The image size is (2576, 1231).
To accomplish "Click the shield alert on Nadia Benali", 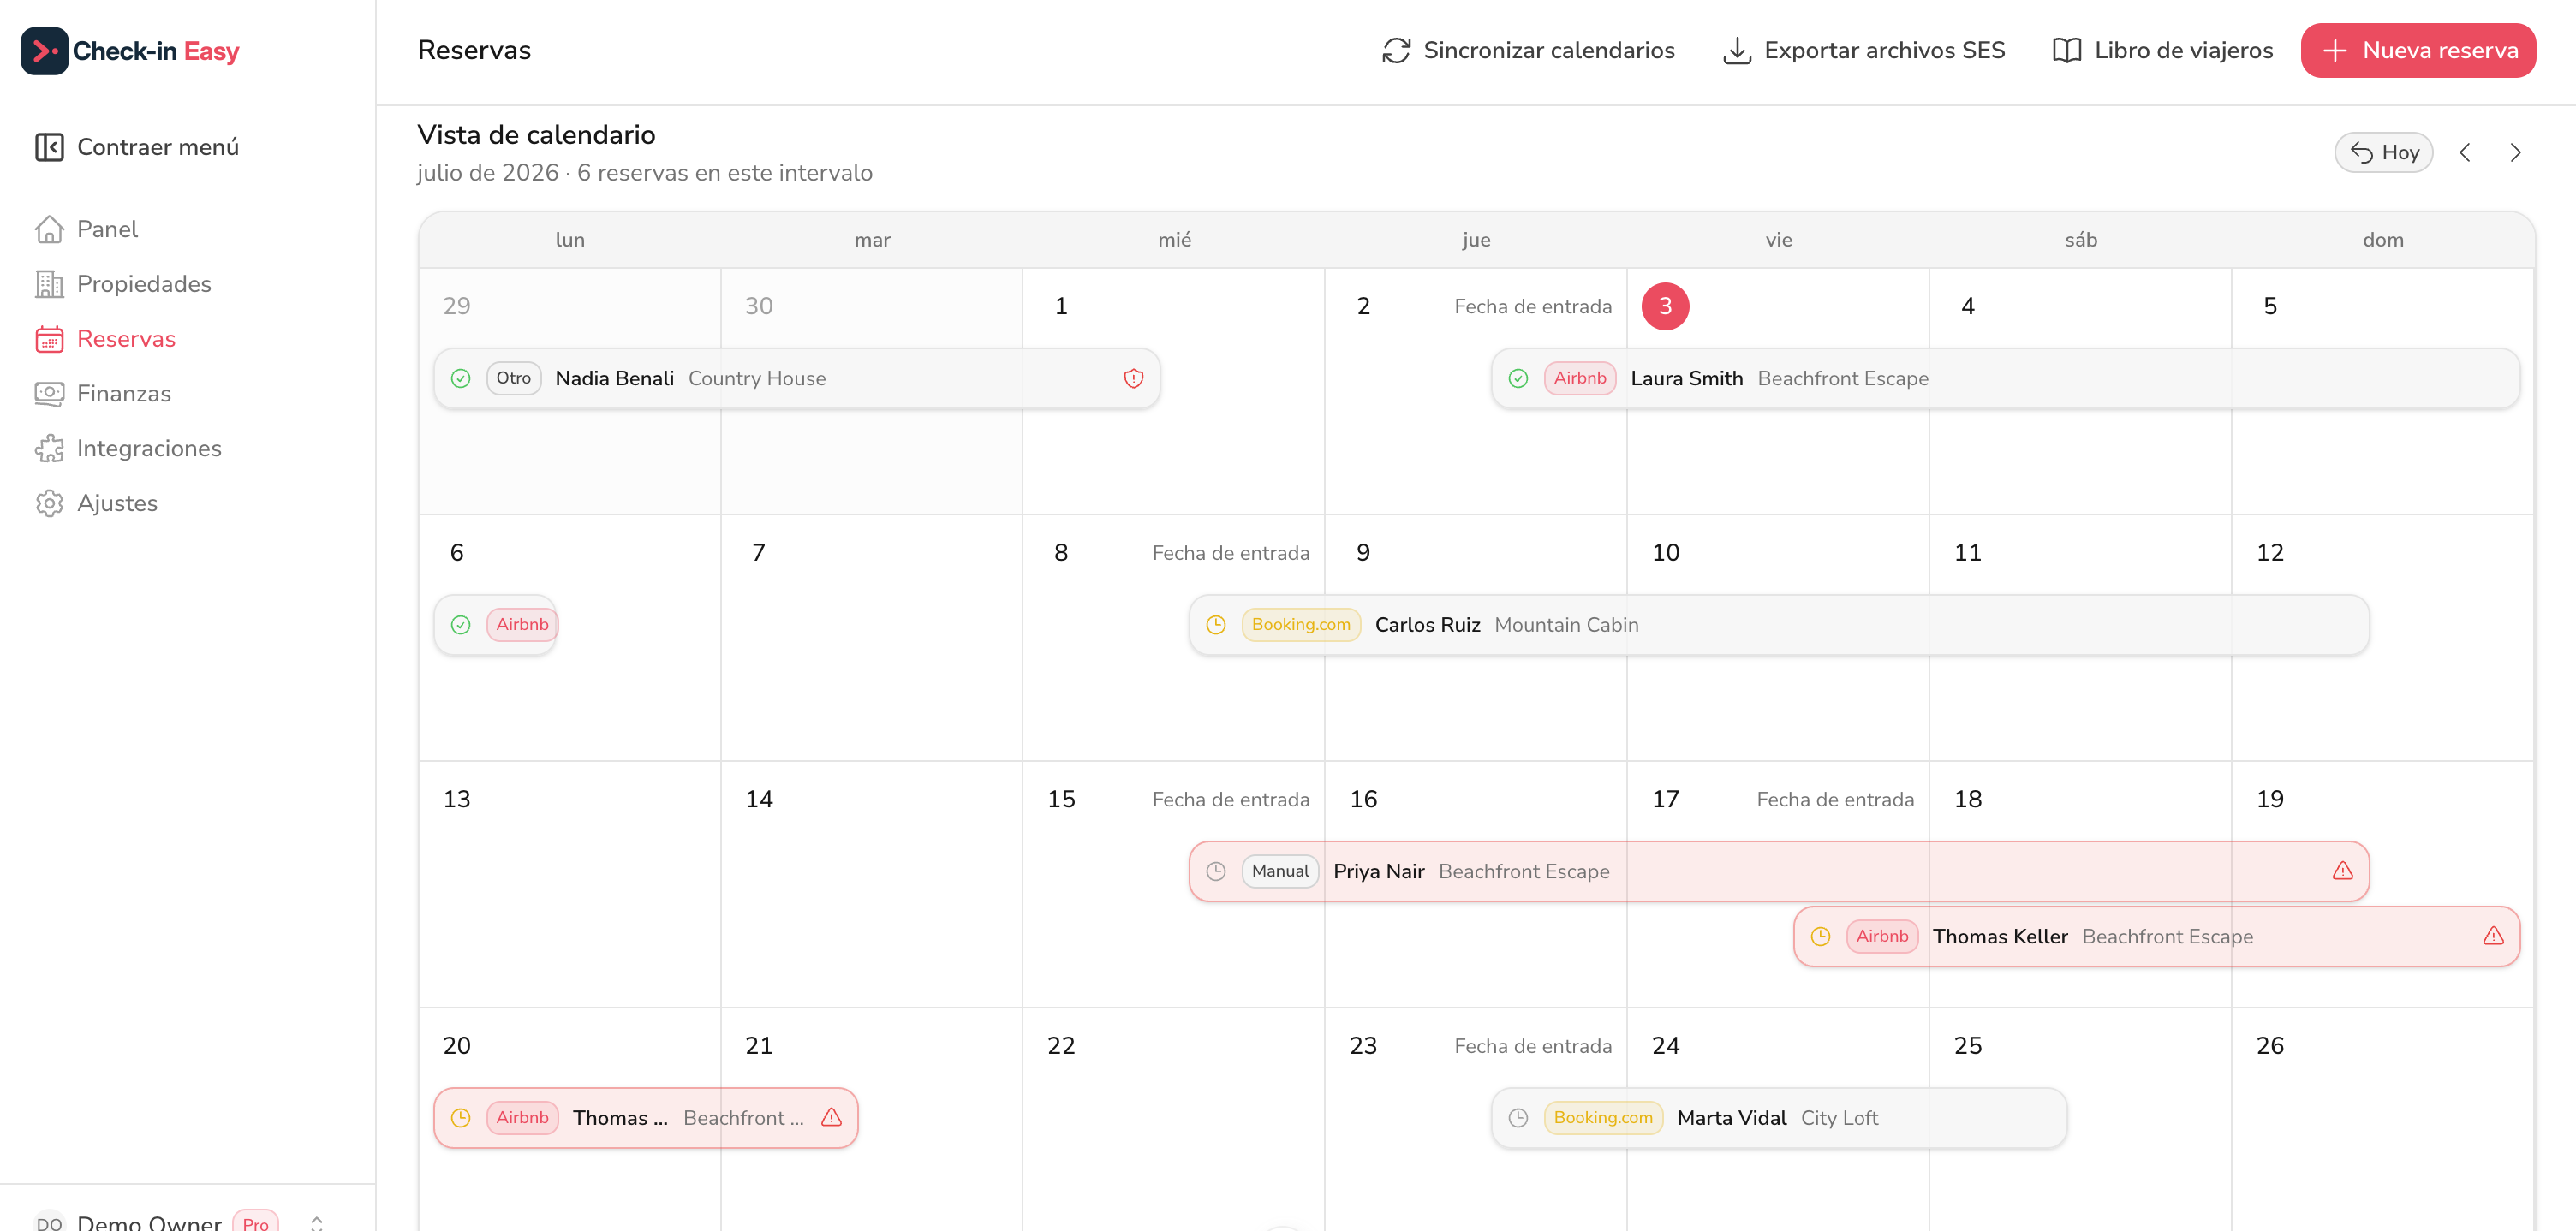I will (x=1133, y=378).
